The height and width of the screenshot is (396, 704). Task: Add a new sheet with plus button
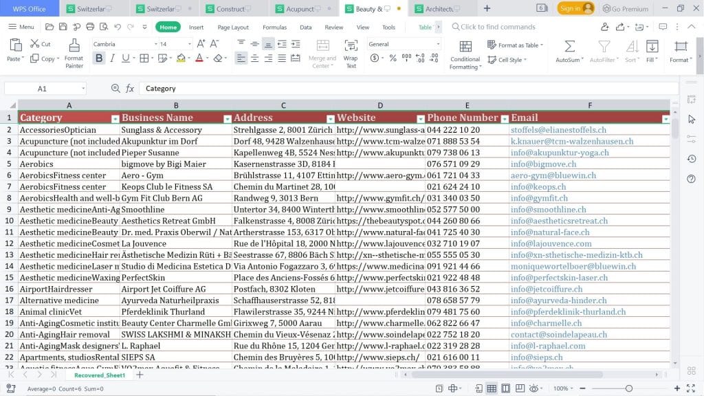click(x=140, y=375)
